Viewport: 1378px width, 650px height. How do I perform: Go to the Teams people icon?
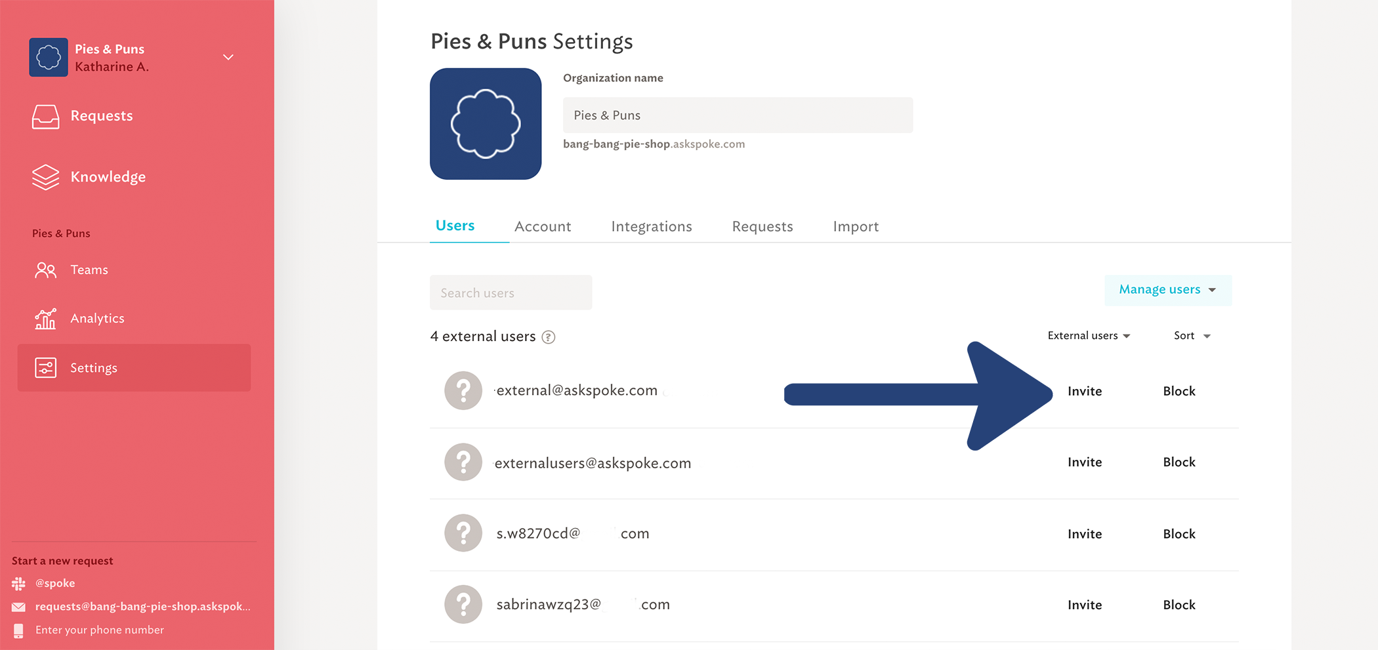[x=45, y=270]
